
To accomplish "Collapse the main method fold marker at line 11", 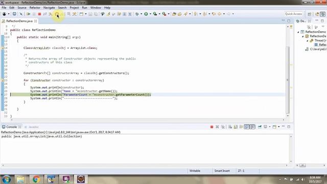I will tap(9, 37).
